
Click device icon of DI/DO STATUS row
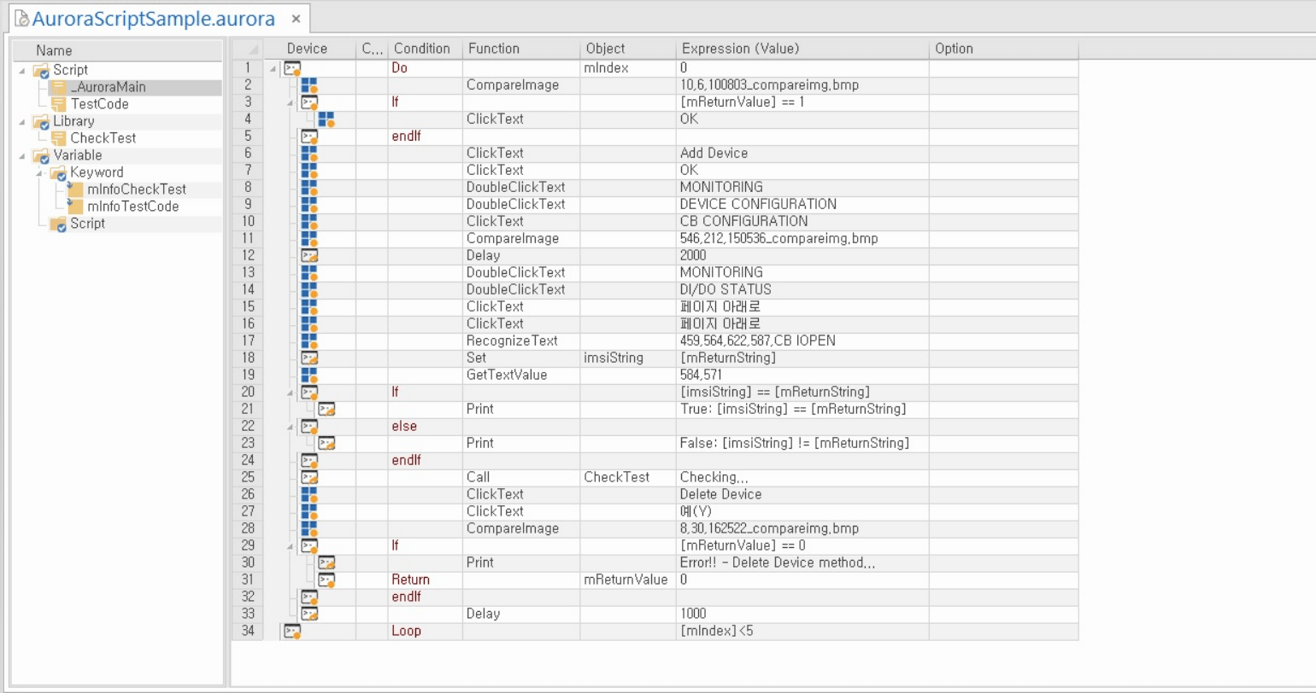tap(309, 290)
